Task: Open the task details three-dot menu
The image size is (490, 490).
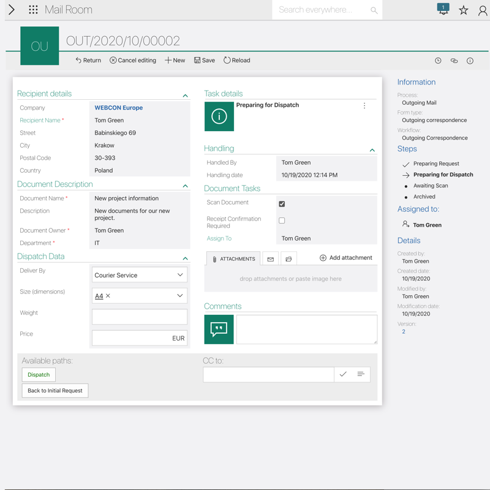Action: coord(364,106)
